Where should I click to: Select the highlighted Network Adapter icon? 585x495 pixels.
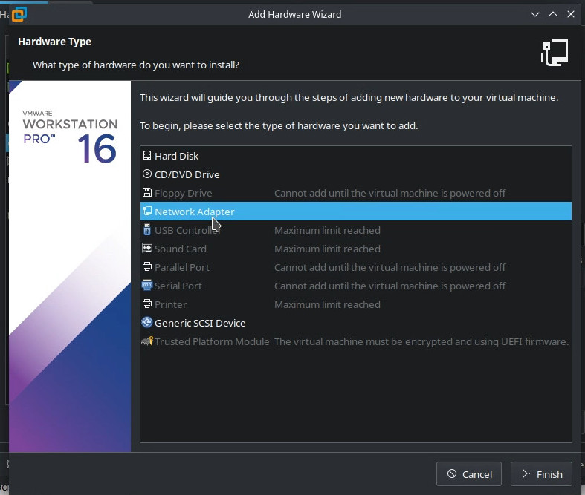click(x=147, y=212)
